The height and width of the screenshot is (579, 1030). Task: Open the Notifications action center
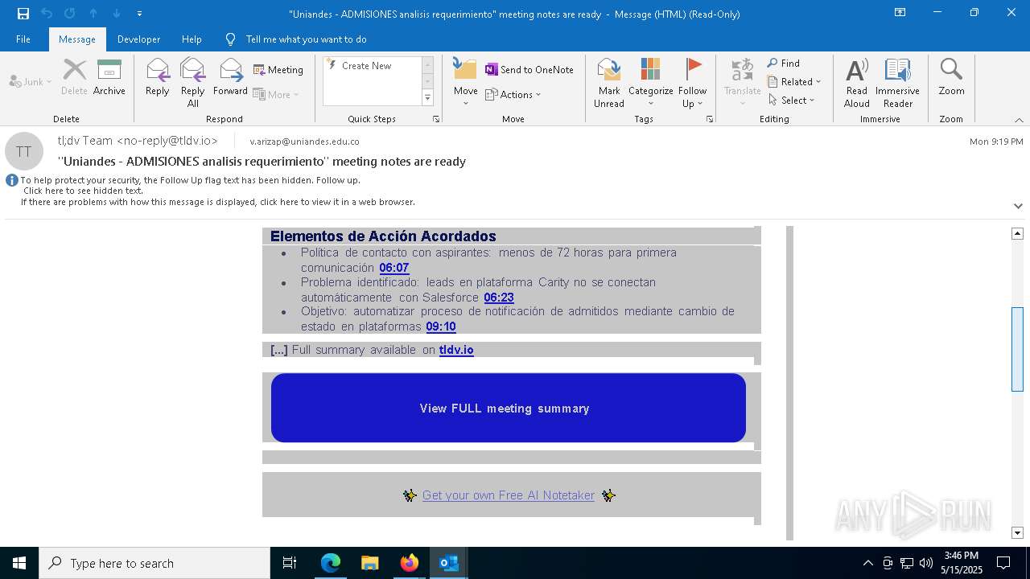point(1003,563)
